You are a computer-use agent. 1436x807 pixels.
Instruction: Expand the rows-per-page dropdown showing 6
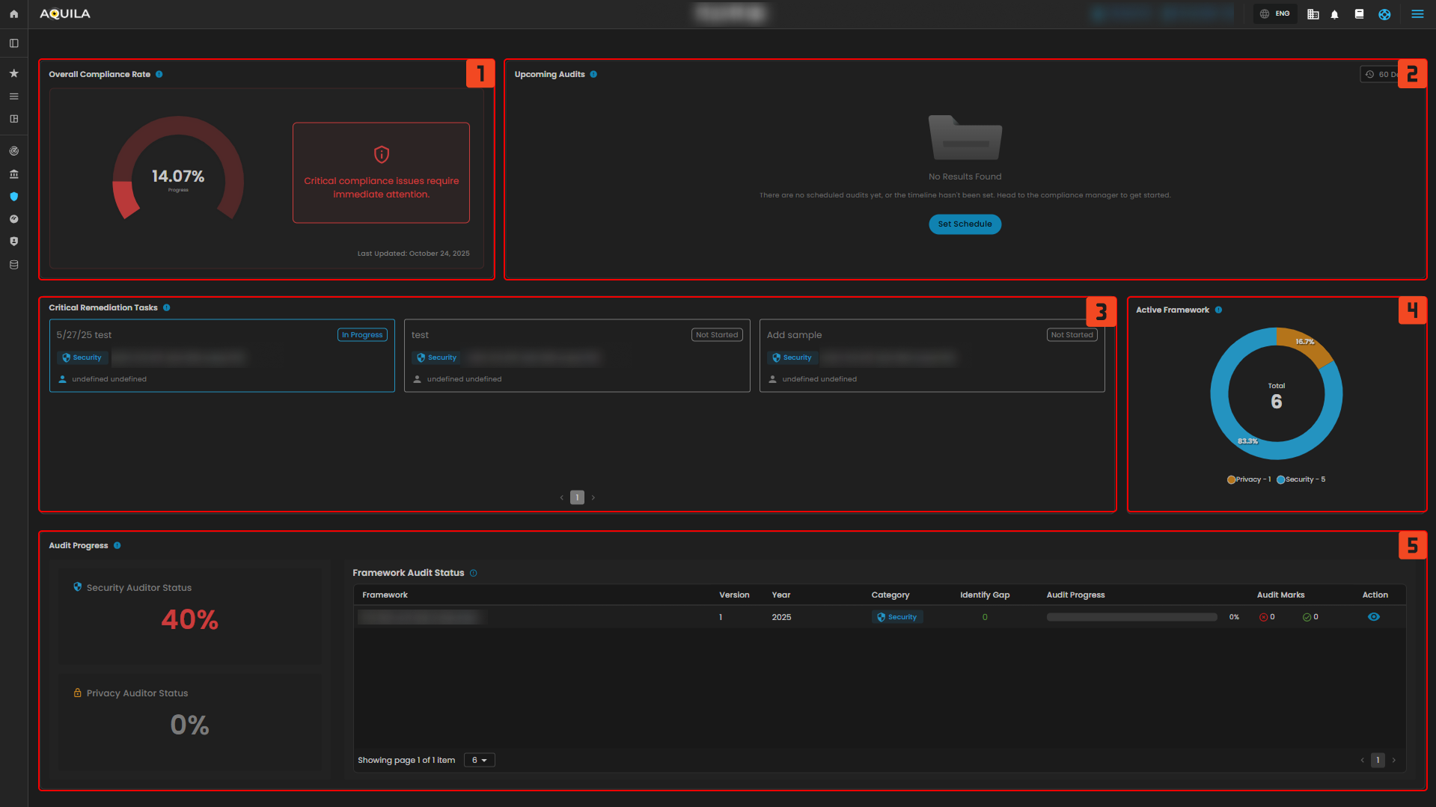point(479,760)
